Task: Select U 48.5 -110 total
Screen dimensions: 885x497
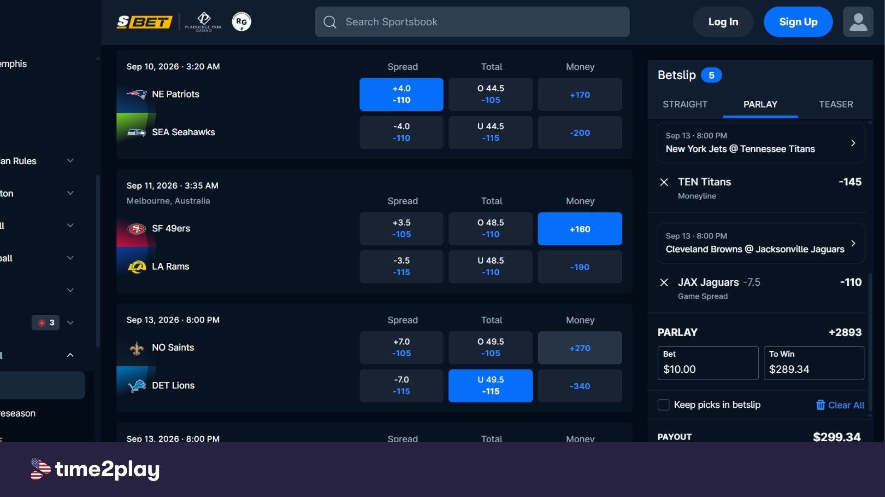Action: (x=490, y=267)
